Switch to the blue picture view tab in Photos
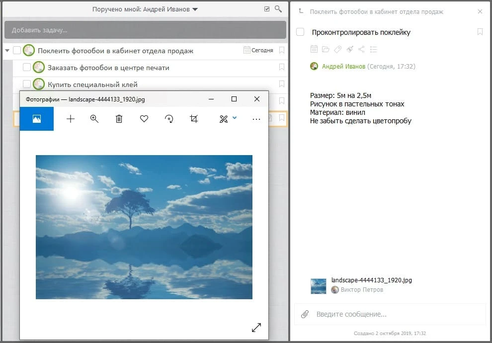Screen dimensions: 492x343 tap(37, 119)
